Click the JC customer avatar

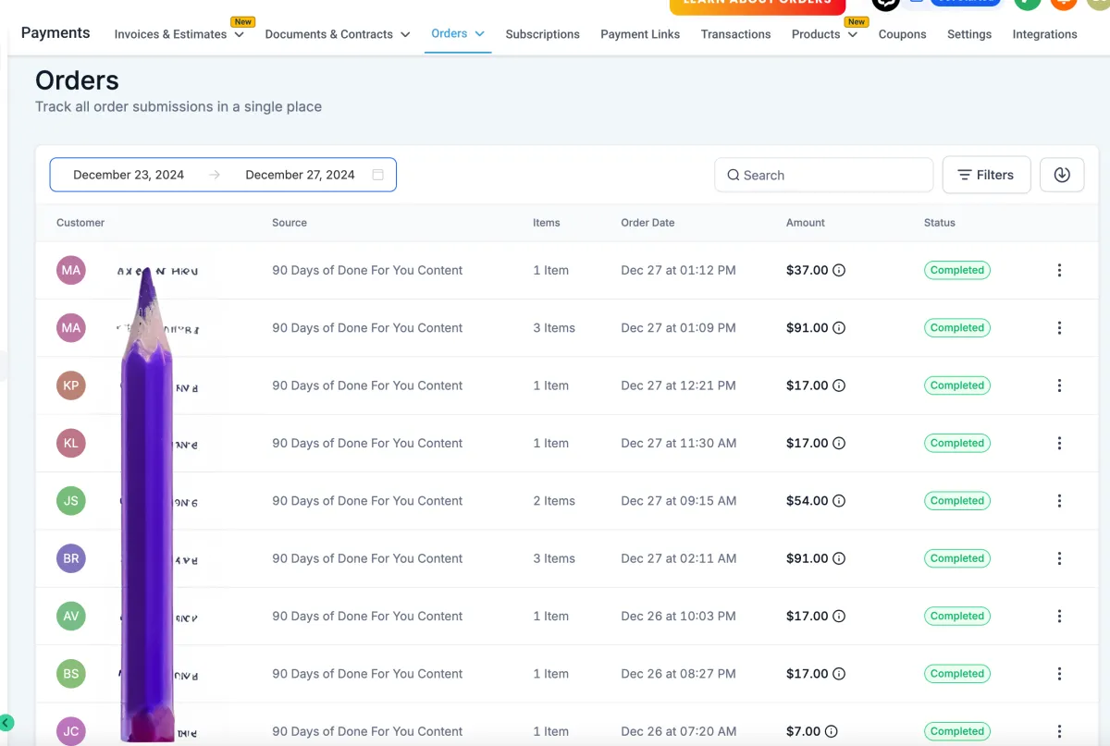[x=71, y=731]
